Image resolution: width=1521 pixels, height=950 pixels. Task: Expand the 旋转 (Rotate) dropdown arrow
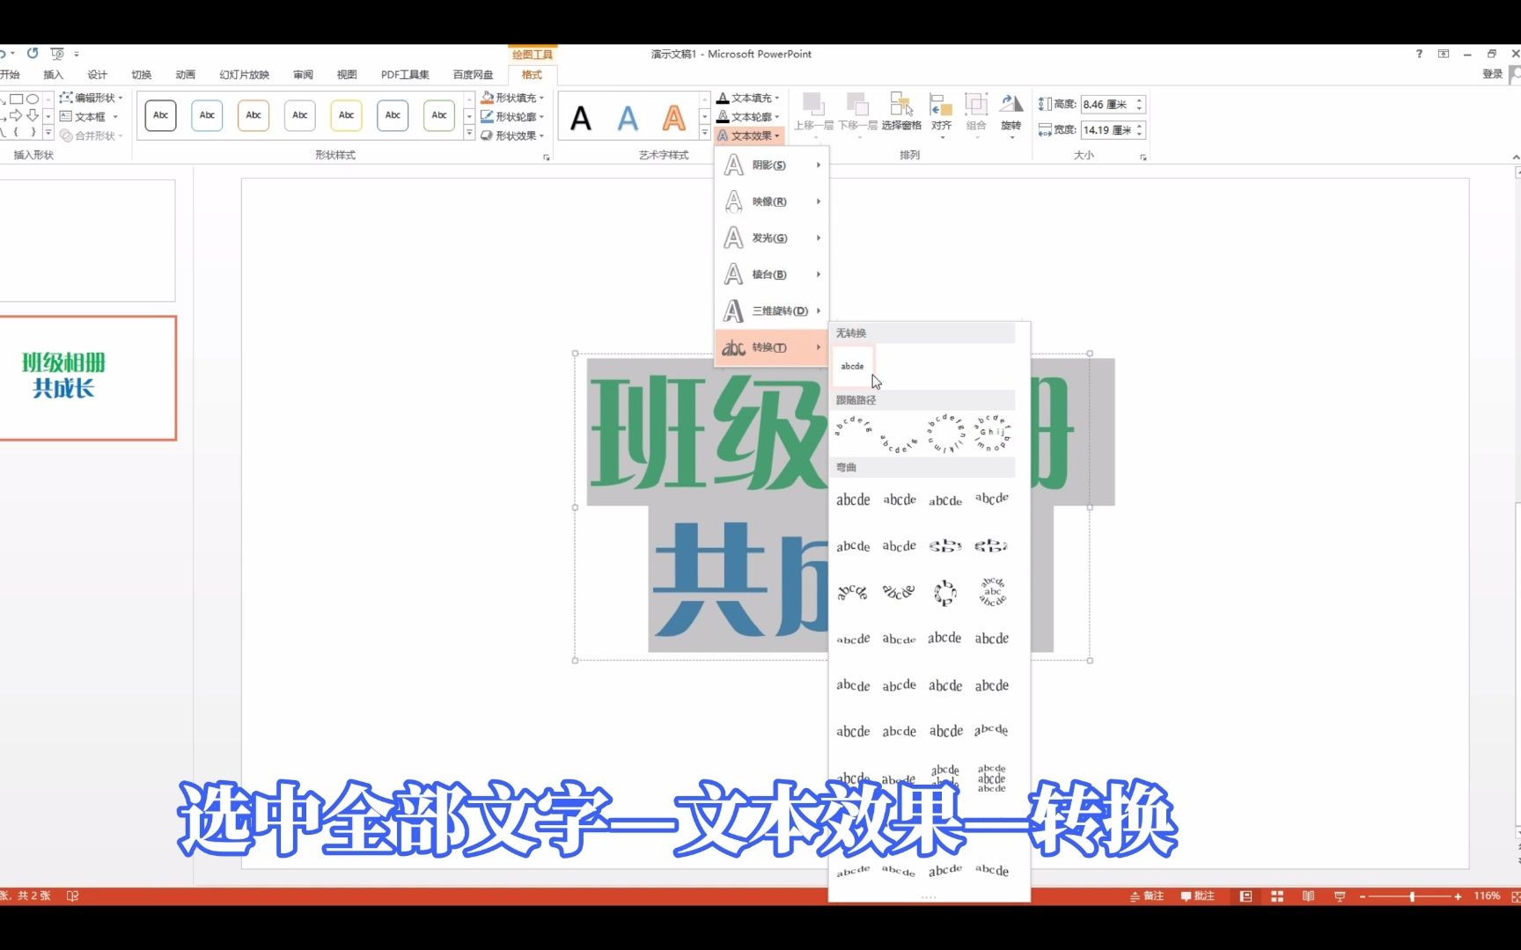(1011, 136)
